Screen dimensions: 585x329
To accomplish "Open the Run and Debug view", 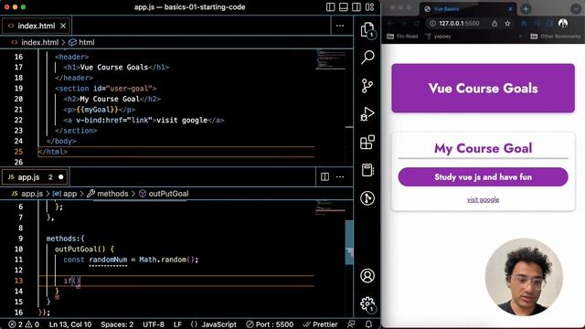I will [x=367, y=113].
